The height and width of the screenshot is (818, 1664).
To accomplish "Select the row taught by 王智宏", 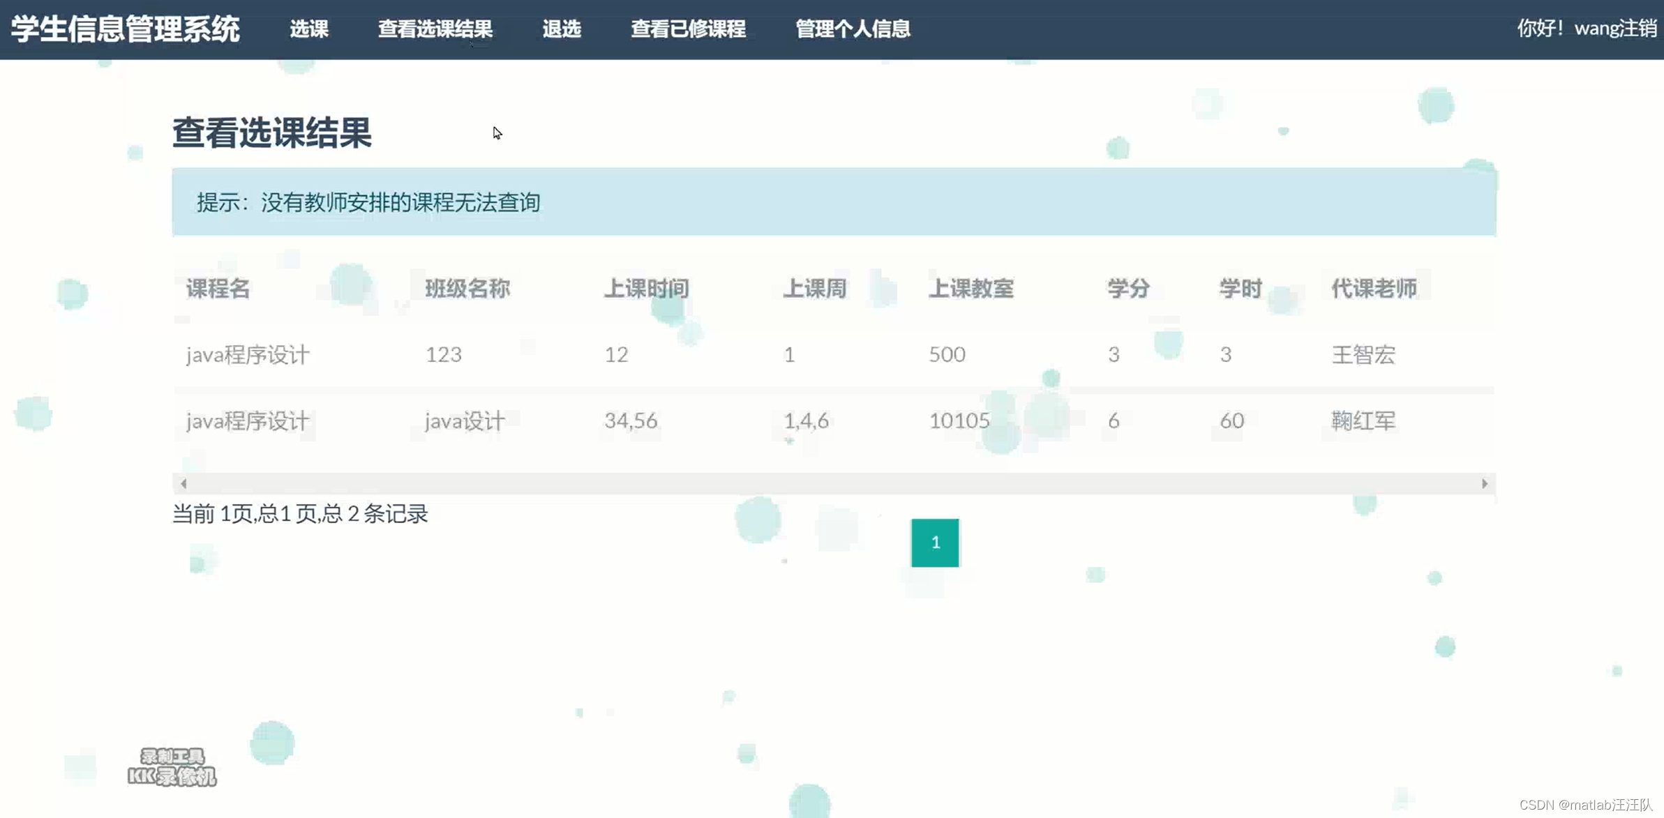I will (x=1363, y=354).
